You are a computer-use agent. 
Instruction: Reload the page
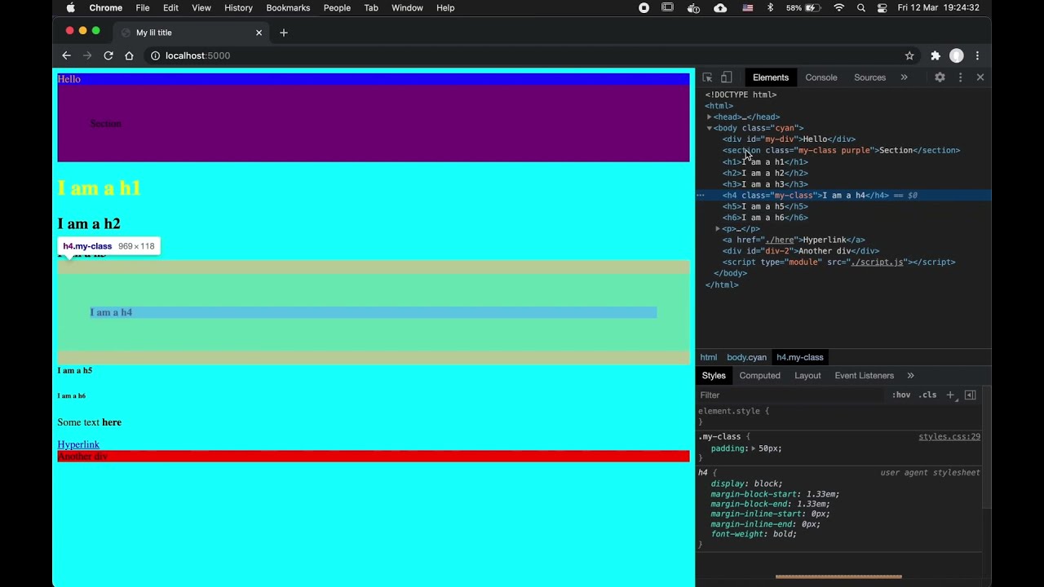point(108,55)
